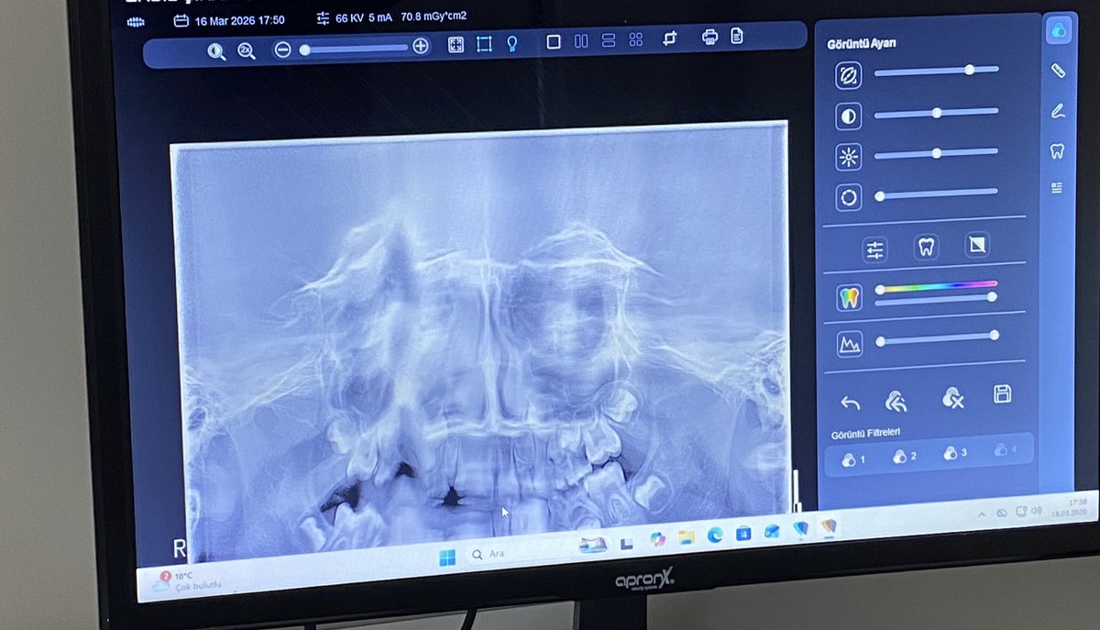The image size is (1100, 630).
Task: Click the colored tooth pseudo-color icon
Action: [850, 298]
